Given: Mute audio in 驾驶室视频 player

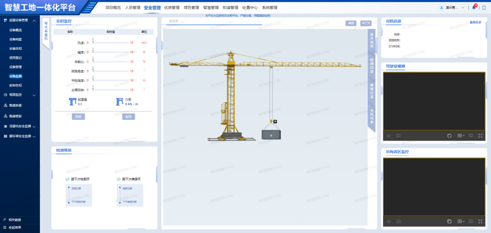Looking at the screenshot, I should pyautogui.click(x=389, y=136).
